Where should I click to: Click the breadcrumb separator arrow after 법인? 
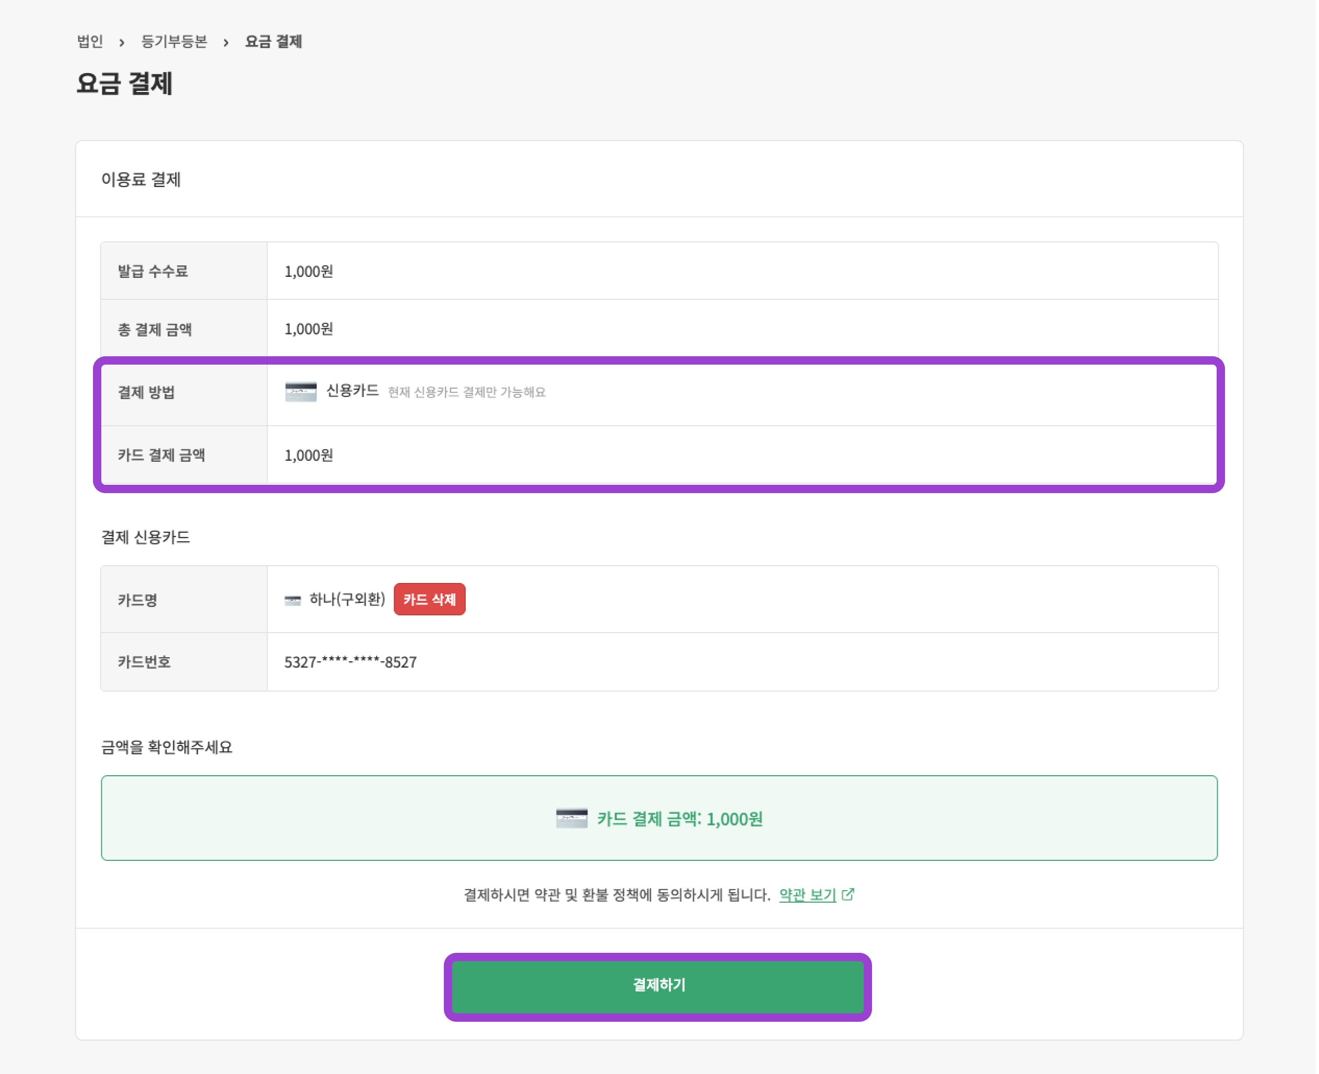[121, 42]
